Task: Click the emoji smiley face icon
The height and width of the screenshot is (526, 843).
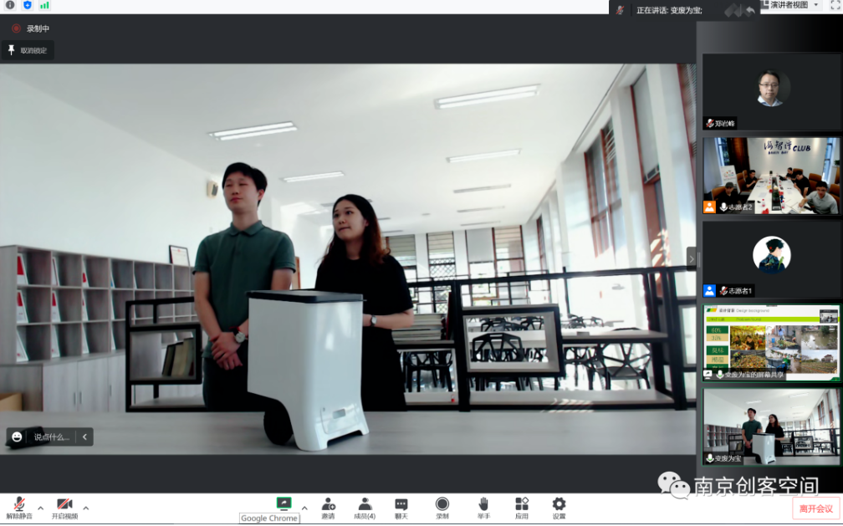Action: [17, 437]
